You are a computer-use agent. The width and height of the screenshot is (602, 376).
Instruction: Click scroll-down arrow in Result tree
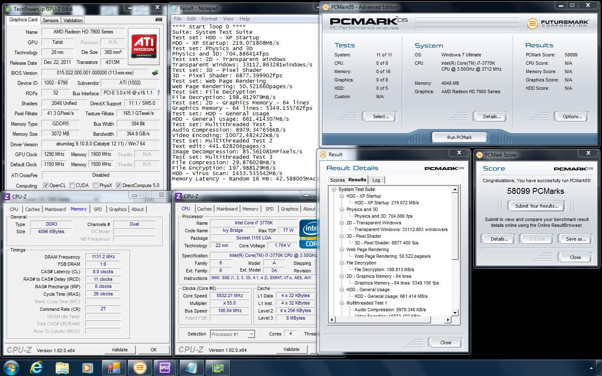pyautogui.click(x=455, y=313)
